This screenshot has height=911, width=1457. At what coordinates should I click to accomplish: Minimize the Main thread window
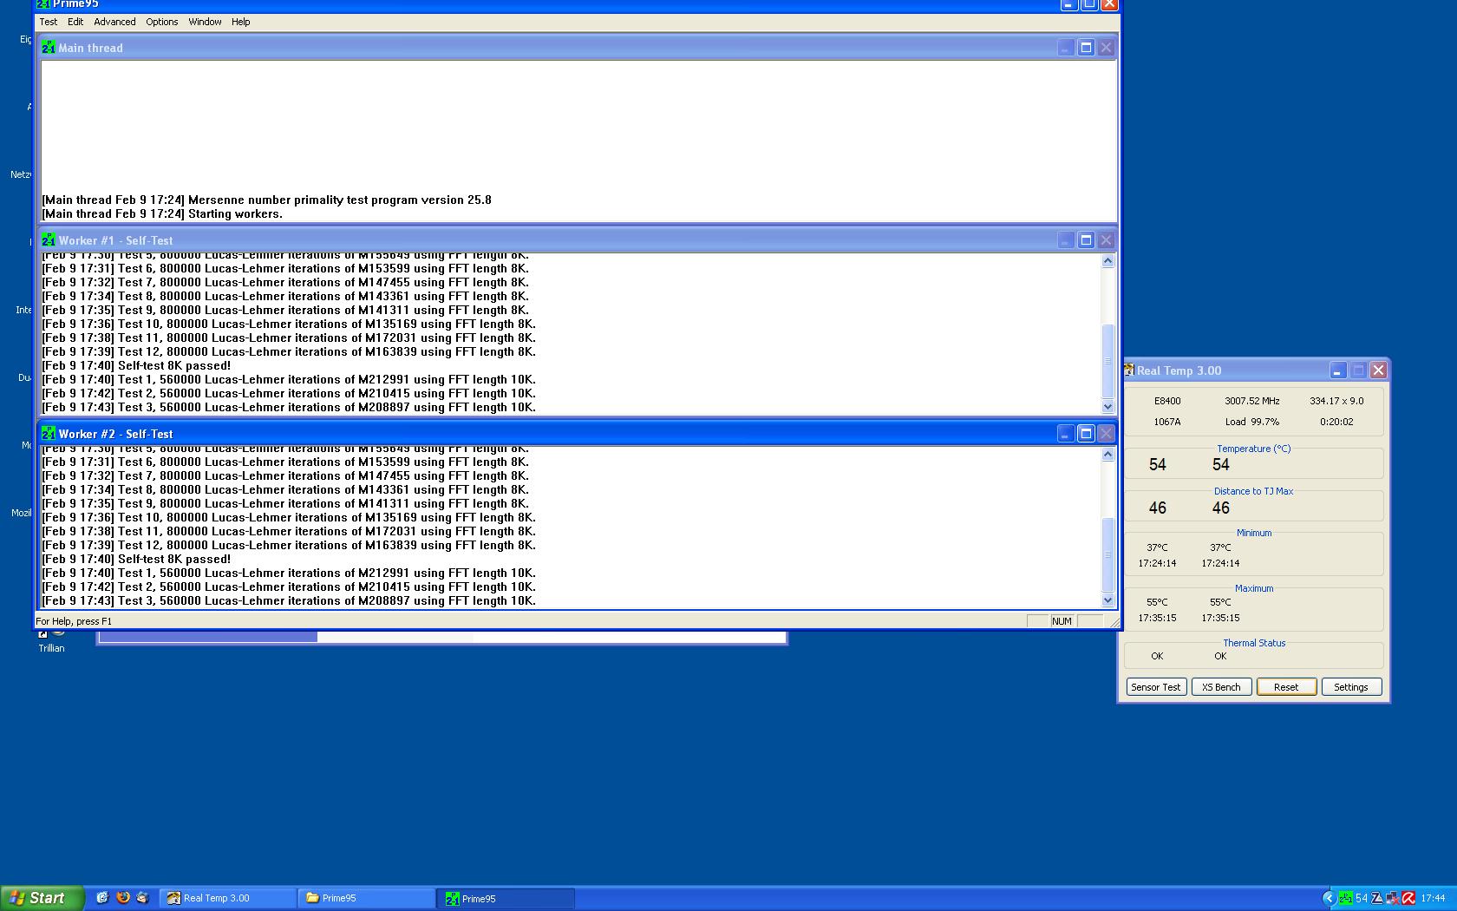pyautogui.click(x=1066, y=48)
